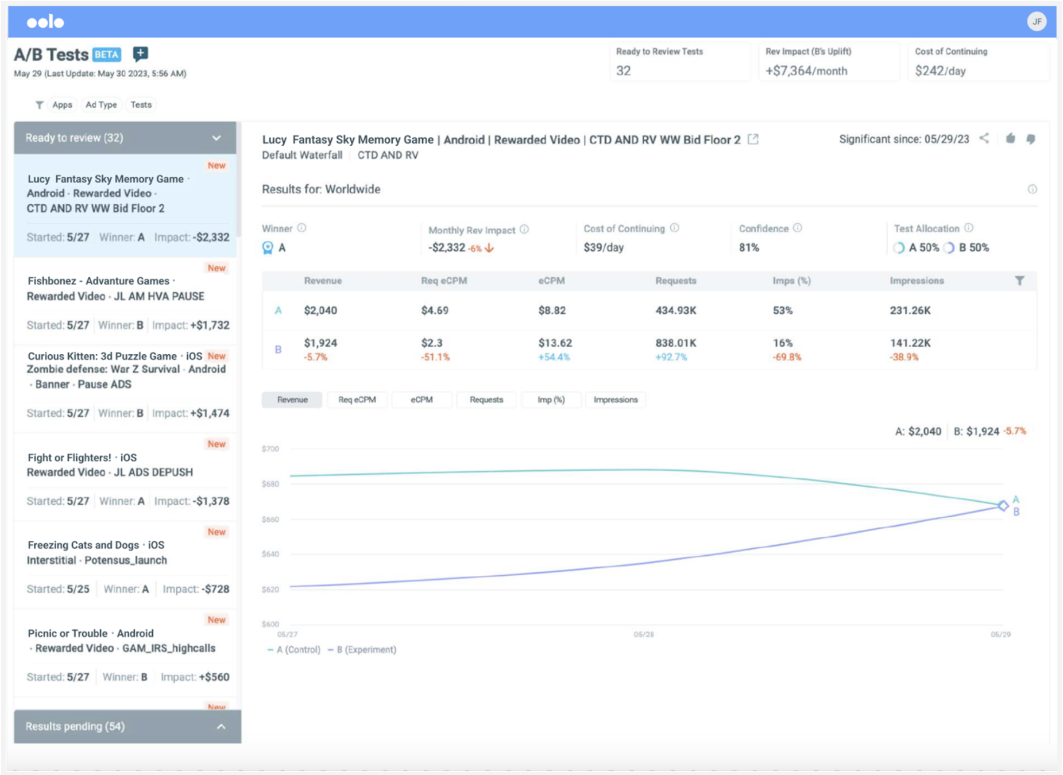Click the Tests filter button
Image resolution: width=1063 pixels, height=775 pixels.
pos(141,105)
